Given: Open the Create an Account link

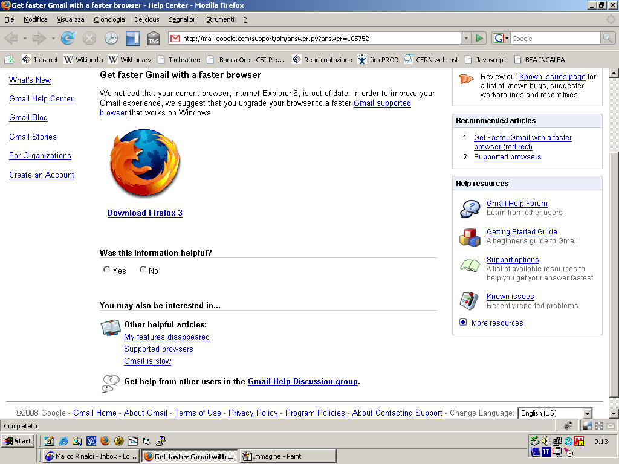Looking at the screenshot, I should tap(42, 175).
